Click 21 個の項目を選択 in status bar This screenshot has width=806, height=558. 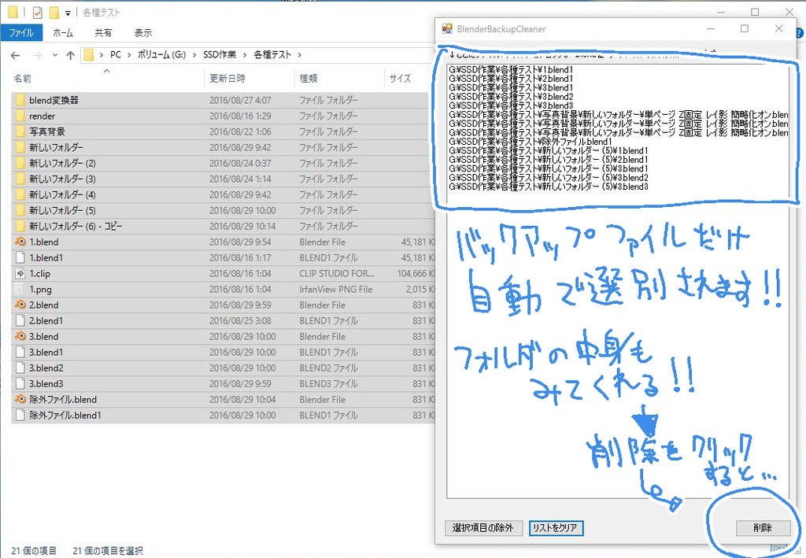coord(108,551)
